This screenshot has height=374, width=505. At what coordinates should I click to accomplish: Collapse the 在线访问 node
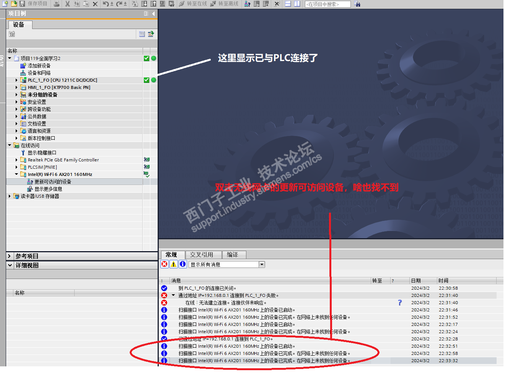[10, 145]
